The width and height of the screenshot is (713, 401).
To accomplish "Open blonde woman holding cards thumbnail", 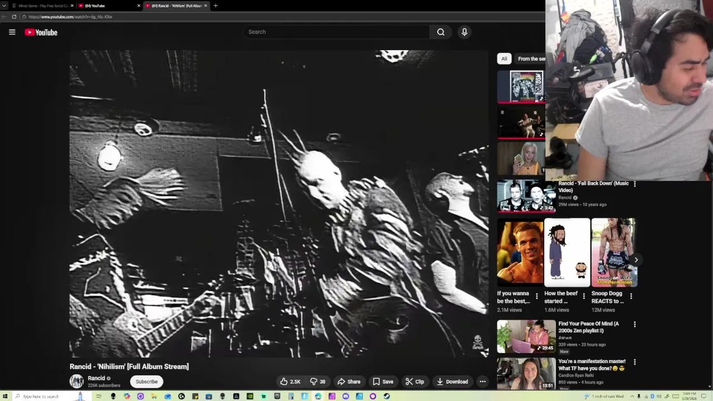I will (521, 158).
